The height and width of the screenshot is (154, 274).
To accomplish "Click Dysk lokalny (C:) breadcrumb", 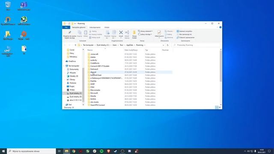I will [103, 45].
